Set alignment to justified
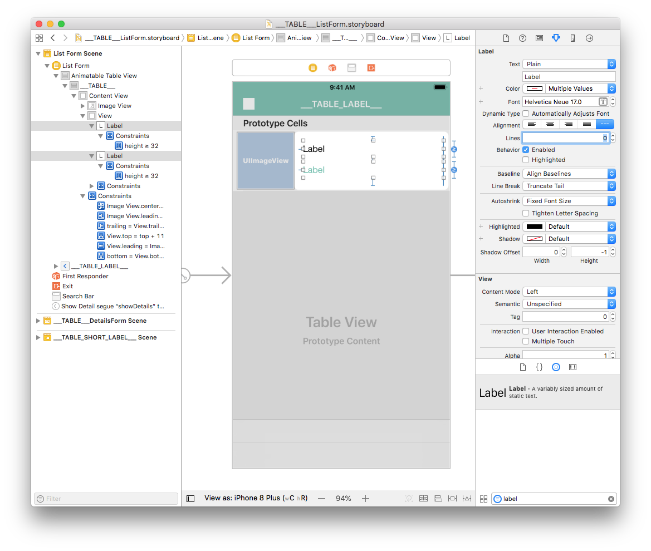 coord(586,124)
